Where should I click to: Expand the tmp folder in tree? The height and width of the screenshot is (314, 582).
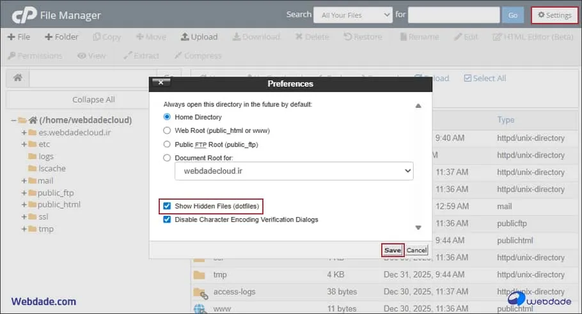click(24, 229)
